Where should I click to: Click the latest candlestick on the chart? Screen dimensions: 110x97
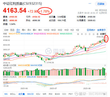(x=106, y=39)
